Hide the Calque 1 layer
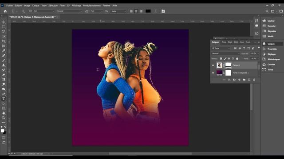The height and width of the screenshot is (159, 284). coord(213,65)
